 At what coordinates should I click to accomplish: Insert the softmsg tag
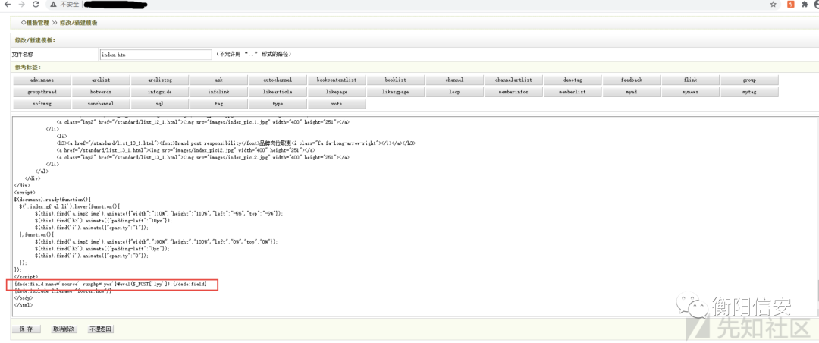pyautogui.click(x=42, y=103)
